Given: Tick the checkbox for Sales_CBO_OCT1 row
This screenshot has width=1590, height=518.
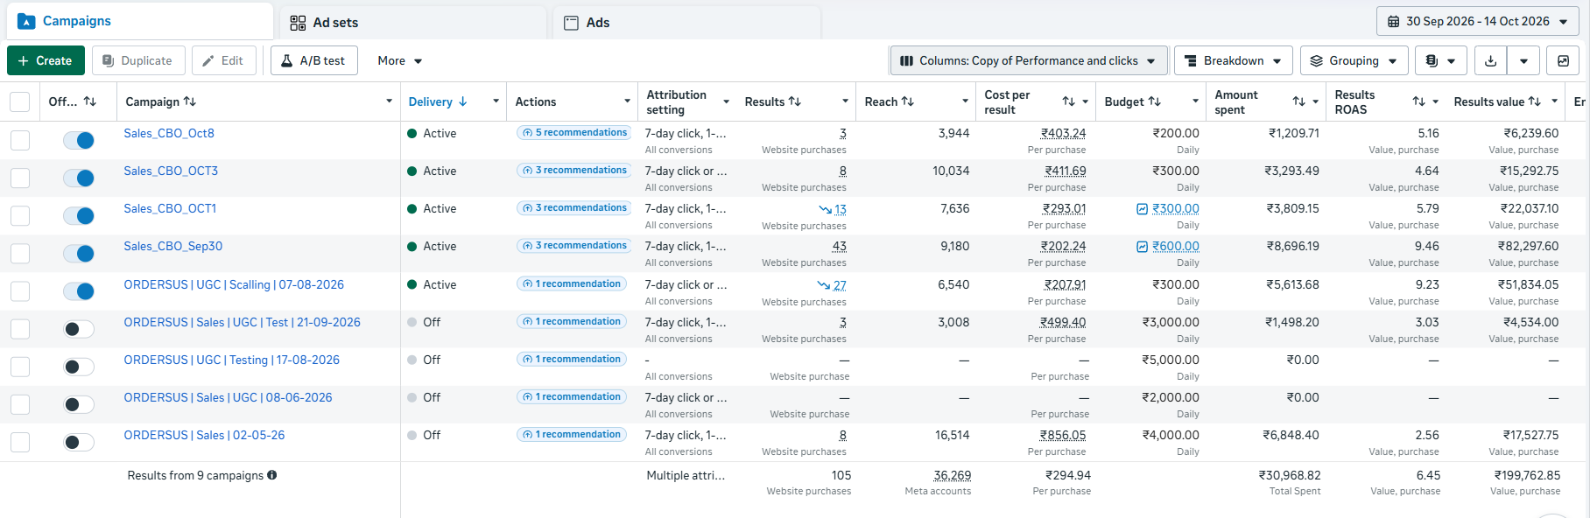Looking at the screenshot, I should pos(20,215).
